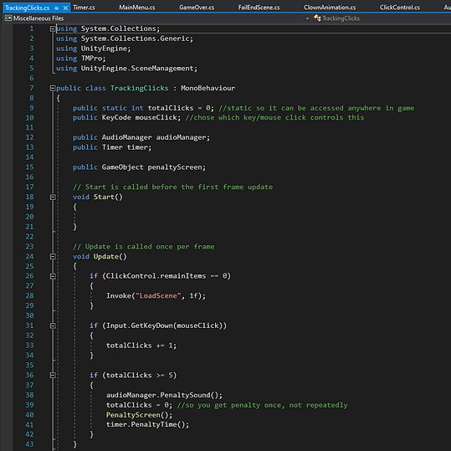Open the Miscellaneous Files project dropdown
This screenshot has width=451, height=451.
click(x=307, y=18)
